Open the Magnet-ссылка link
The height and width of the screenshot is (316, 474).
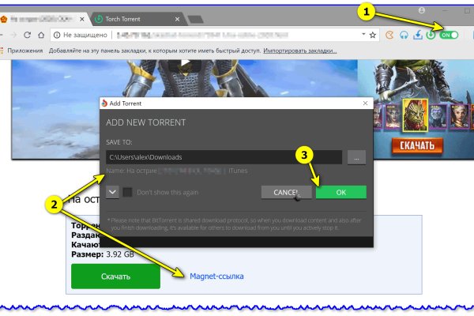click(216, 276)
